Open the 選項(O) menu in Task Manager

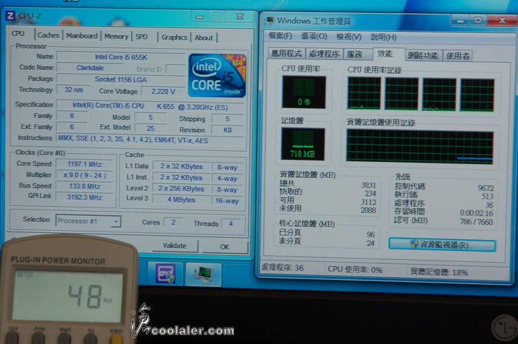(314, 37)
